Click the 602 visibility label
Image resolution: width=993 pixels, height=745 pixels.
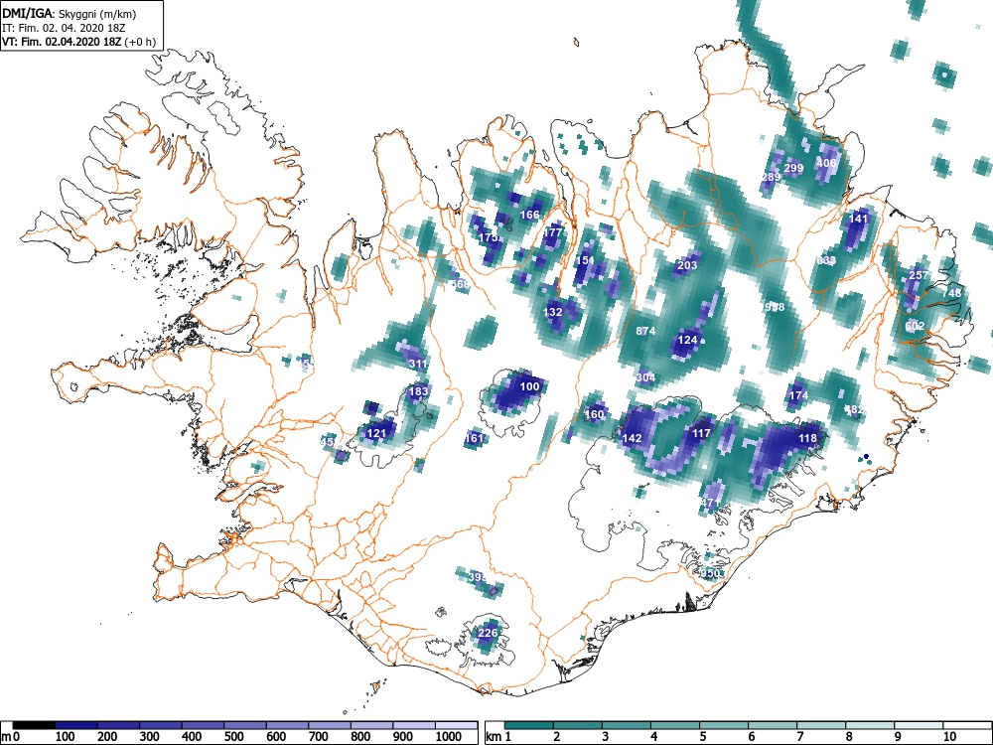(x=914, y=326)
